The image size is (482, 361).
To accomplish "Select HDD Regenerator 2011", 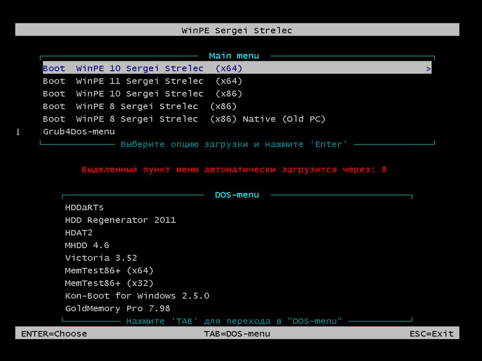I will 120,220.
